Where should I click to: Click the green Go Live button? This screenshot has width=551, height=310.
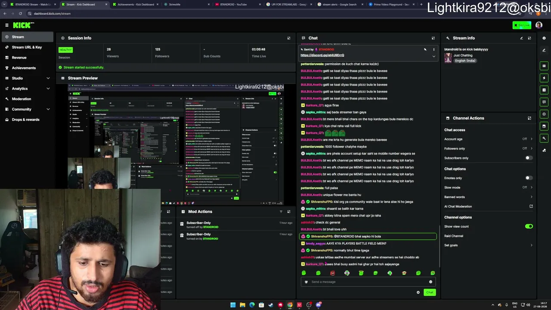point(522,25)
